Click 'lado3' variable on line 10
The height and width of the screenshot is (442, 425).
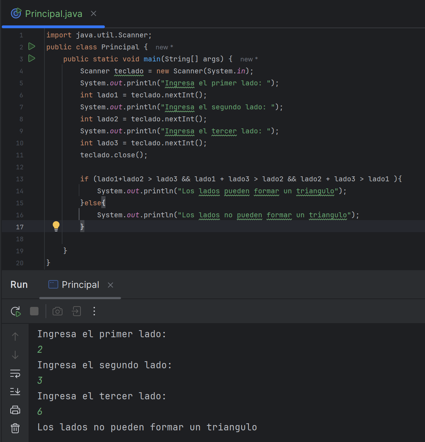click(x=108, y=143)
